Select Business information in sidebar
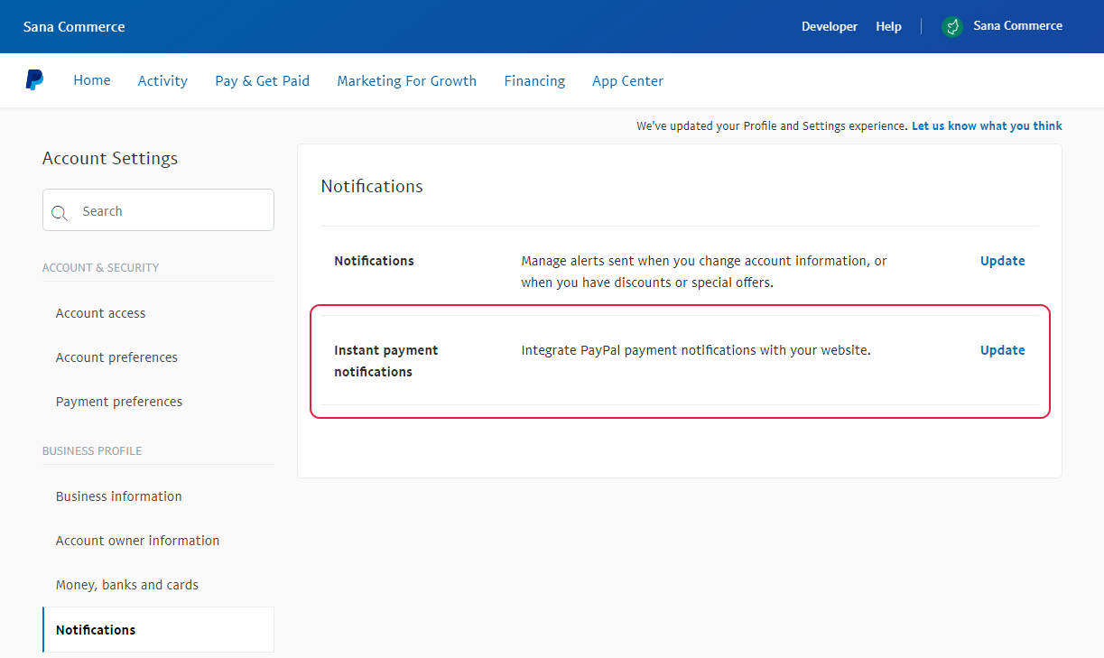 coord(118,496)
